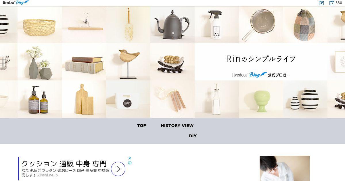Viewport: 345px width, 181px height.
Task: Open the クッション 通販 中身 専門 ad link
Action: tap(64, 164)
